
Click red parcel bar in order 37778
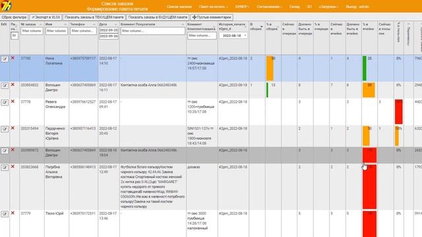(399, 112)
